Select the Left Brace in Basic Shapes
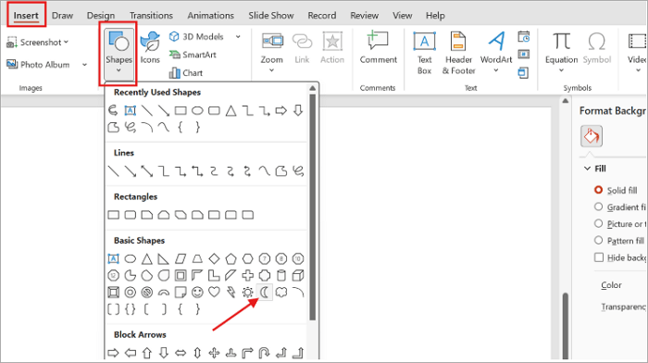Viewport: 648px width, 363px height. pos(181,309)
